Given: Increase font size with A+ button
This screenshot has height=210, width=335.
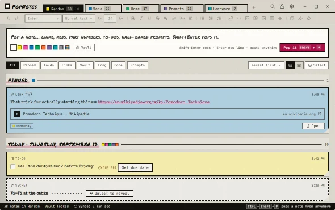Looking at the screenshot, I should click(121, 19).
